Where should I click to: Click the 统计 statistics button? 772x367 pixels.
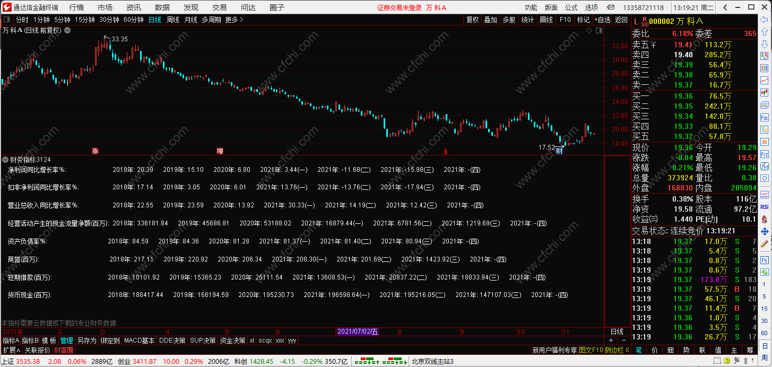527,20
